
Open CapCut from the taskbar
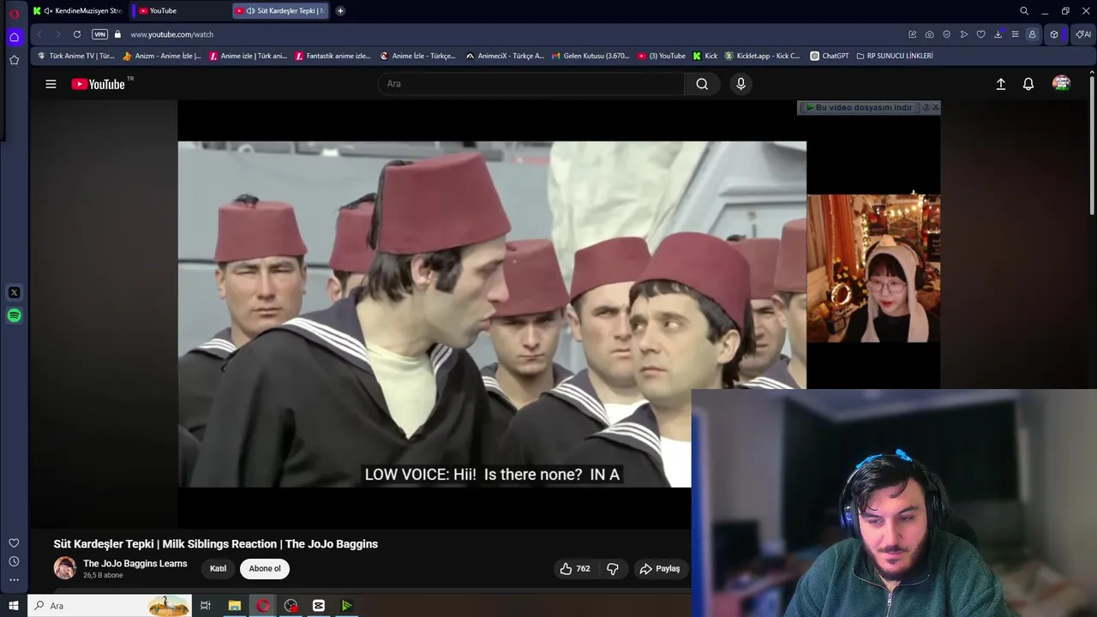pos(319,606)
